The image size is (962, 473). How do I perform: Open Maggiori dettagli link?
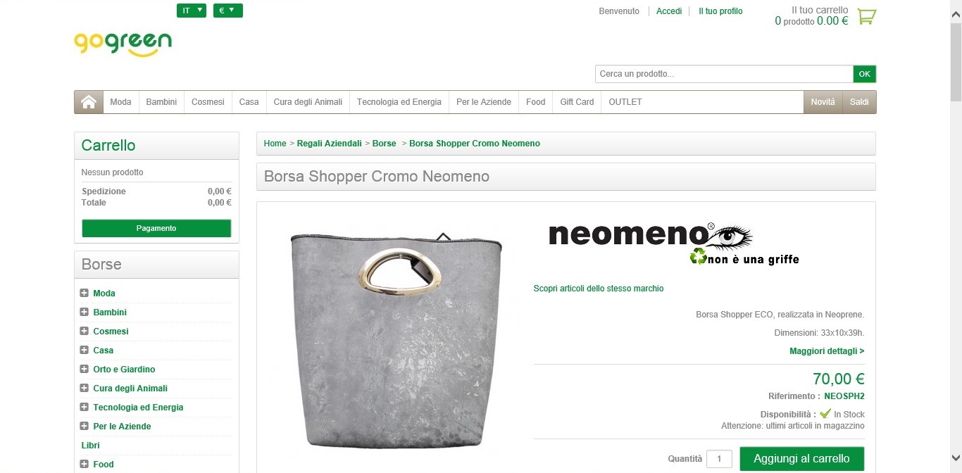tap(827, 351)
